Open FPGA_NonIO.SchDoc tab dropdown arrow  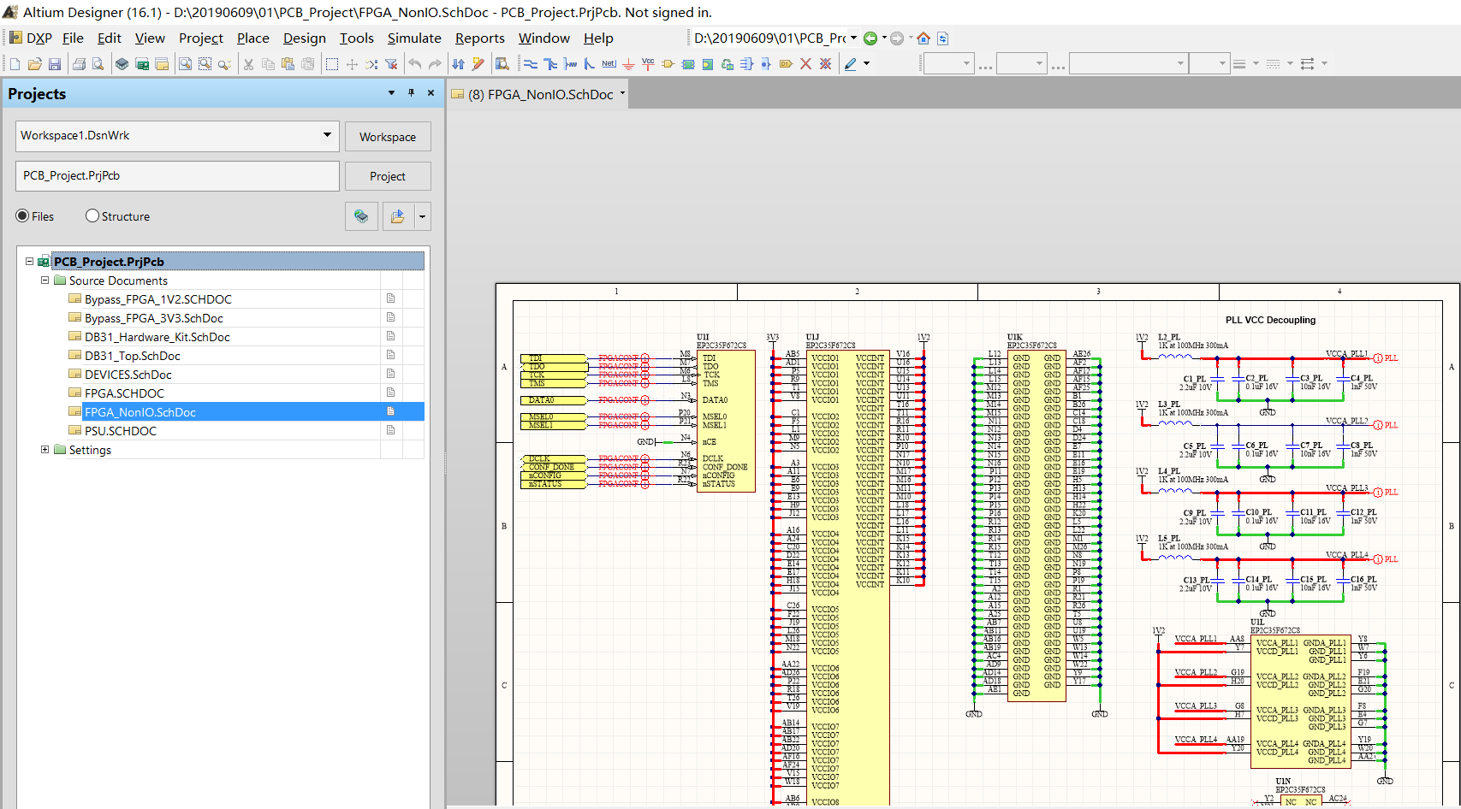coord(622,94)
